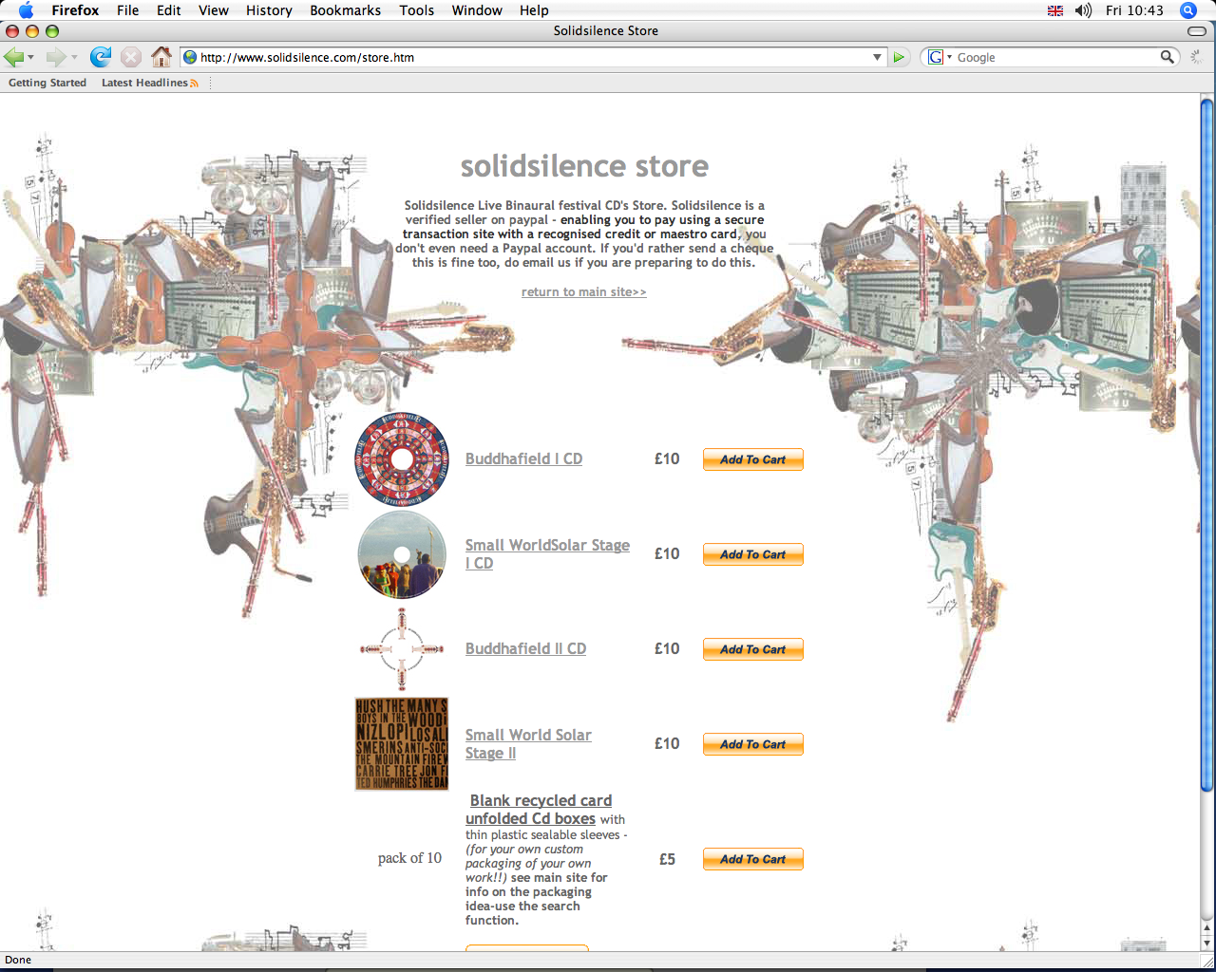Screen dimensions: 1216x972
Task: Click the Home icon in toolbar
Action: click(161, 57)
